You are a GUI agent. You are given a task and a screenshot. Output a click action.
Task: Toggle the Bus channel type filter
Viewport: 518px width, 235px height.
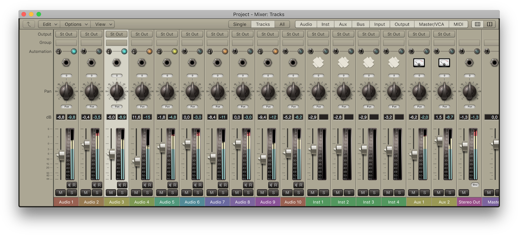361,24
